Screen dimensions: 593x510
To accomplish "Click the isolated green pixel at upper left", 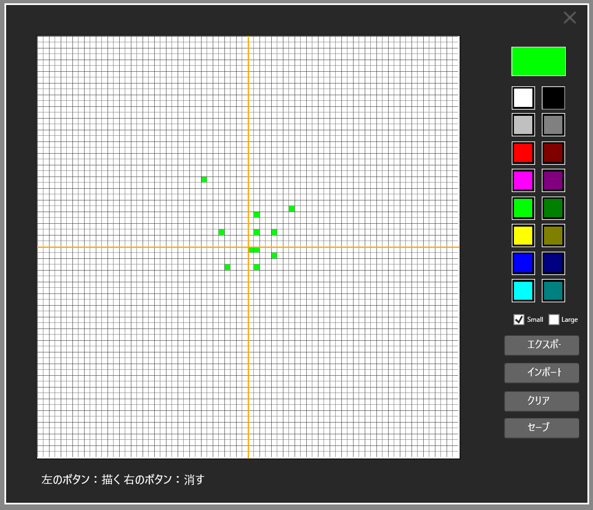I will tap(204, 180).
